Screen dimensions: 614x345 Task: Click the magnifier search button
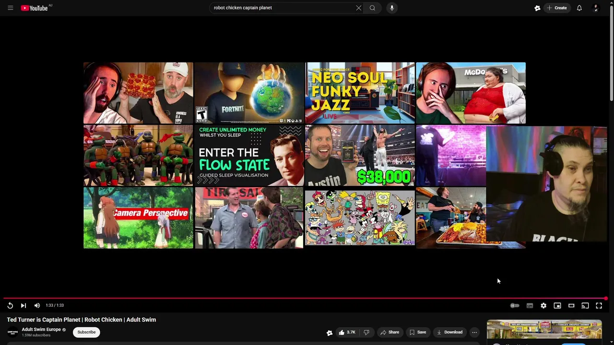(372, 8)
